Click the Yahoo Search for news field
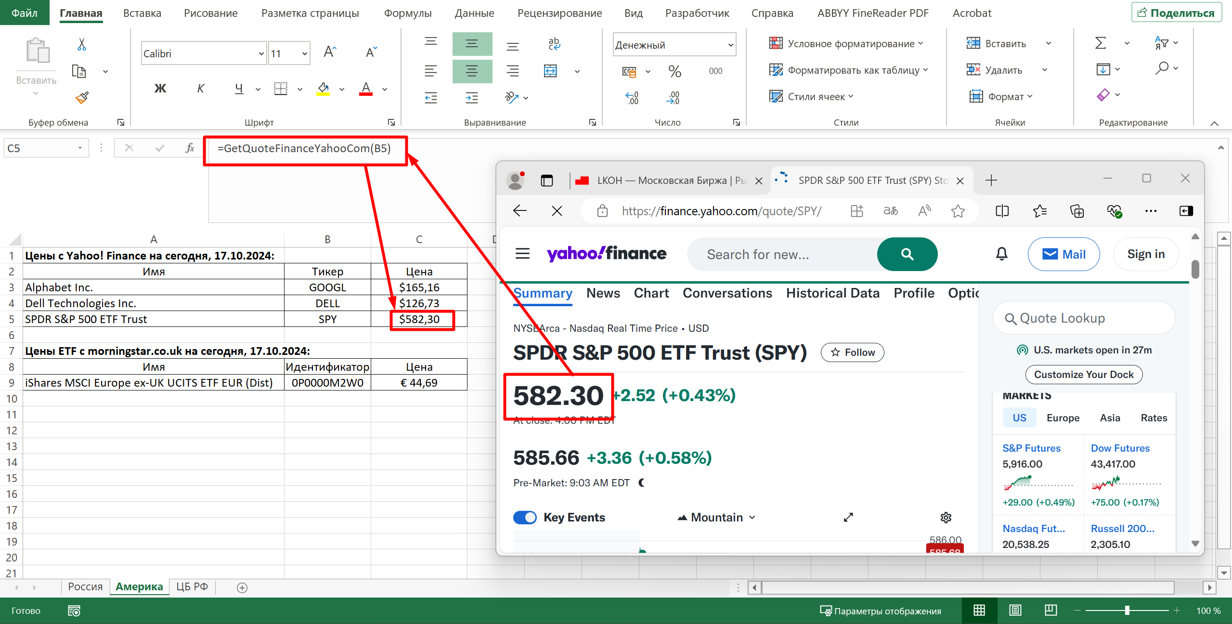 tap(782, 254)
